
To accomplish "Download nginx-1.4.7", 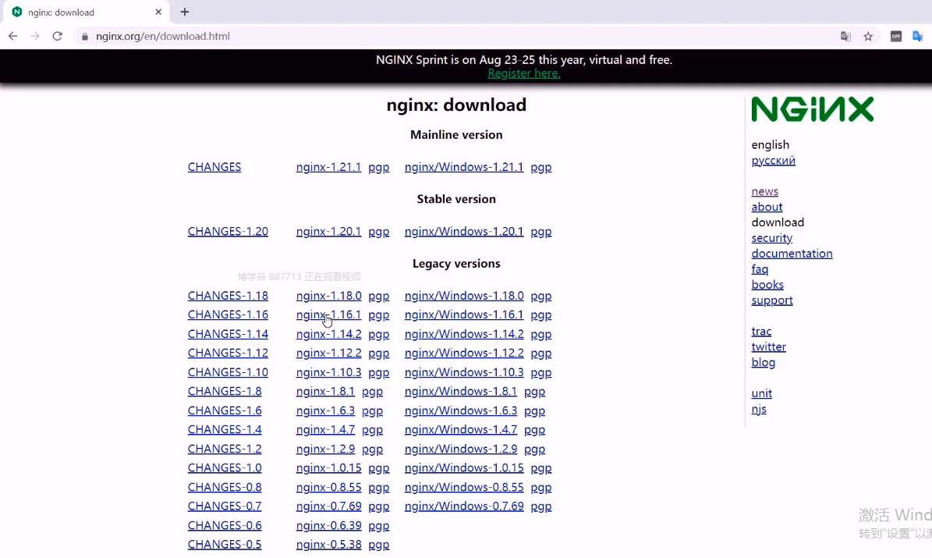I will coord(325,429).
